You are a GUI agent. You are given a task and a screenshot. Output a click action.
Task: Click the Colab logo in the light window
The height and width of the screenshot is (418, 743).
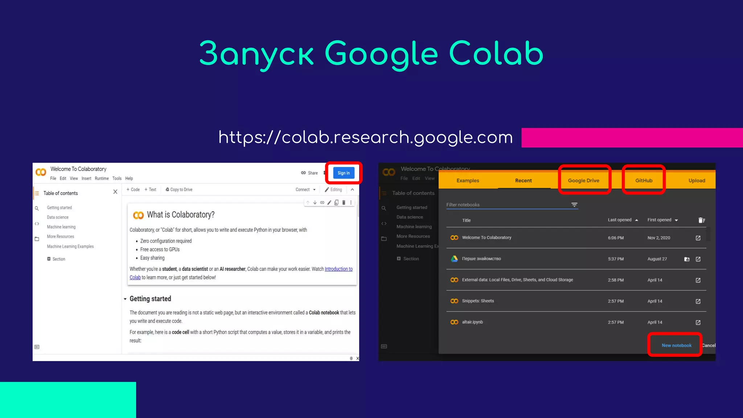coord(41,172)
